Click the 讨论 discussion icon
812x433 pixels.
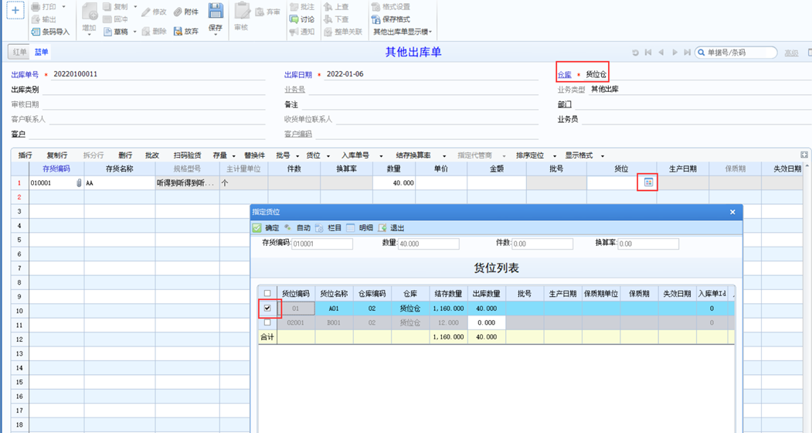coord(294,19)
